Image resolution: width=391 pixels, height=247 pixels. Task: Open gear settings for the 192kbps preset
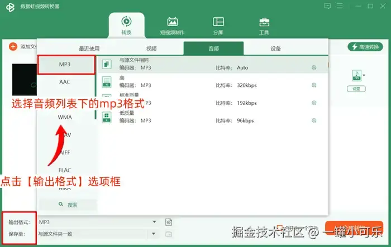[x=314, y=103]
